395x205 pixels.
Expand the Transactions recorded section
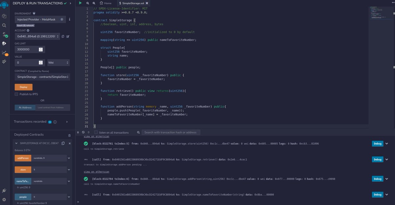tap(67, 122)
